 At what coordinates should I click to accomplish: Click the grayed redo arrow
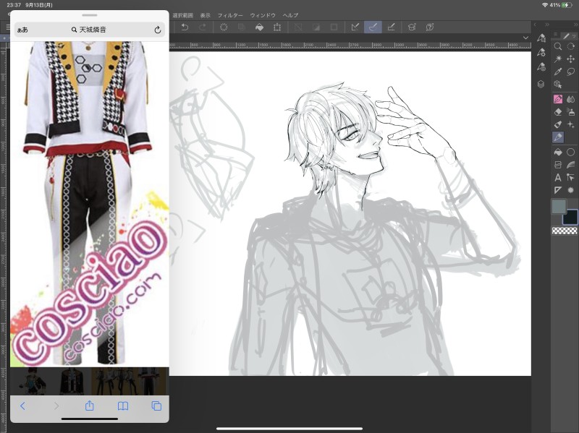(203, 27)
